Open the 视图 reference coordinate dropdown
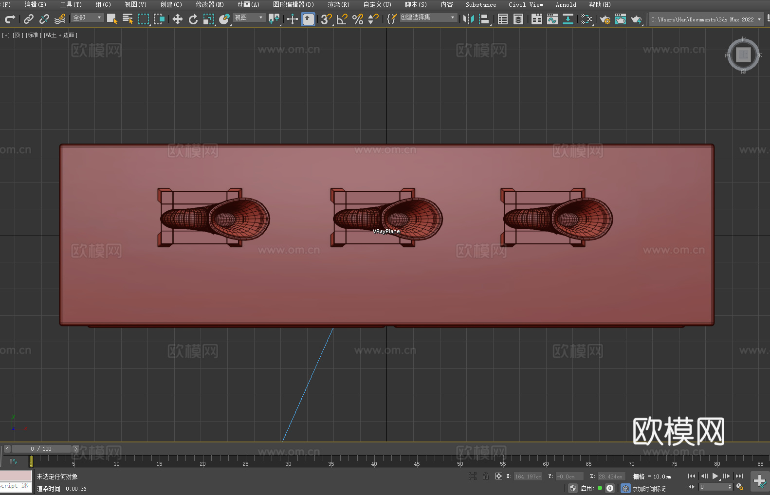This screenshot has width=770, height=495. [x=249, y=18]
